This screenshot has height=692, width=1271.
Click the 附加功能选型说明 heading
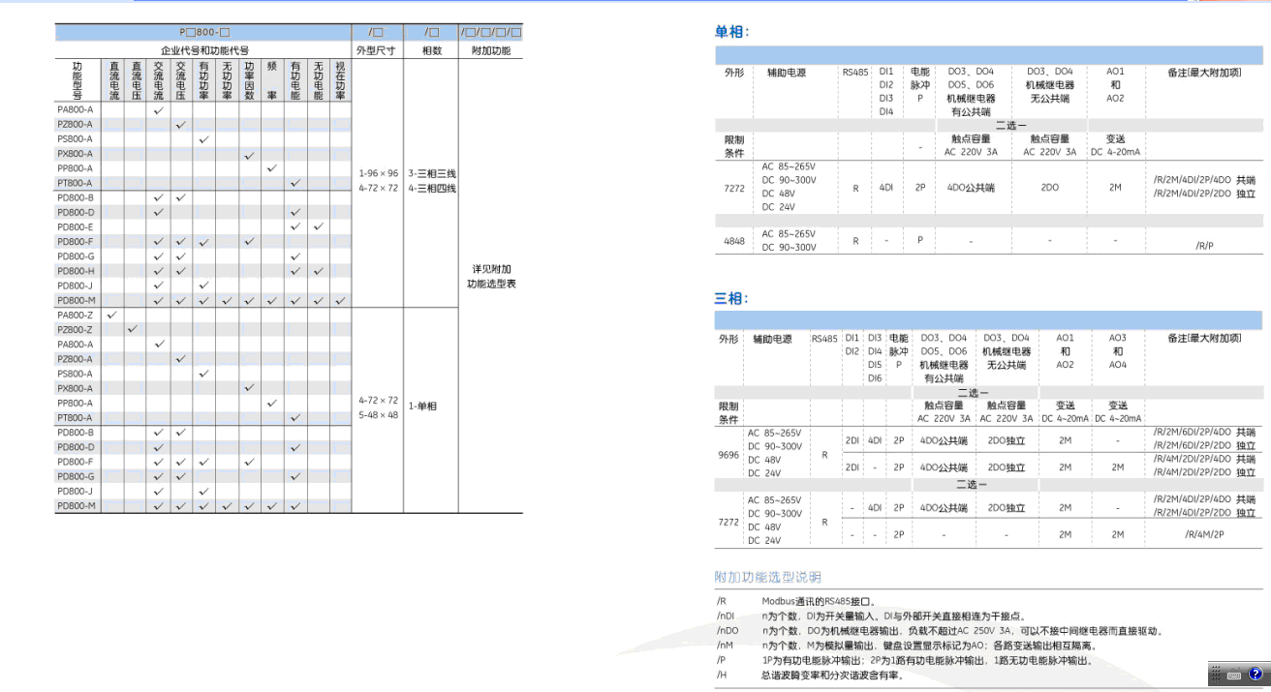point(768,578)
